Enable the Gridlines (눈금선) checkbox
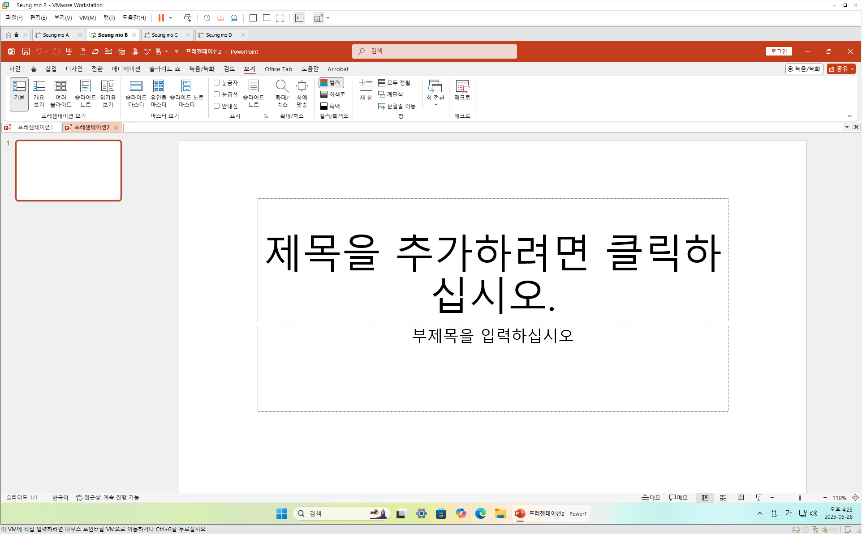862x534 pixels. 217,94
